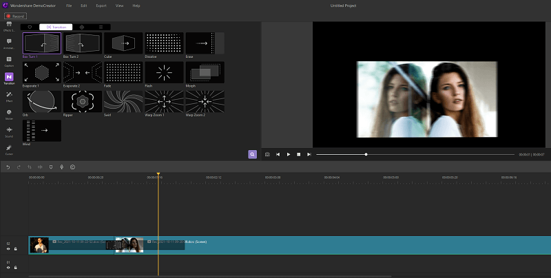
Task: Open the Effect panel in sidebar
Action: (x=9, y=97)
